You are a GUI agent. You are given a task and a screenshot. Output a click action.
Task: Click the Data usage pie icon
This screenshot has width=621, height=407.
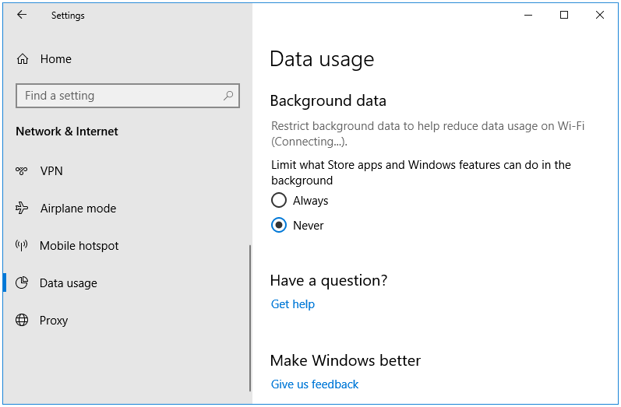[x=22, y=282]
